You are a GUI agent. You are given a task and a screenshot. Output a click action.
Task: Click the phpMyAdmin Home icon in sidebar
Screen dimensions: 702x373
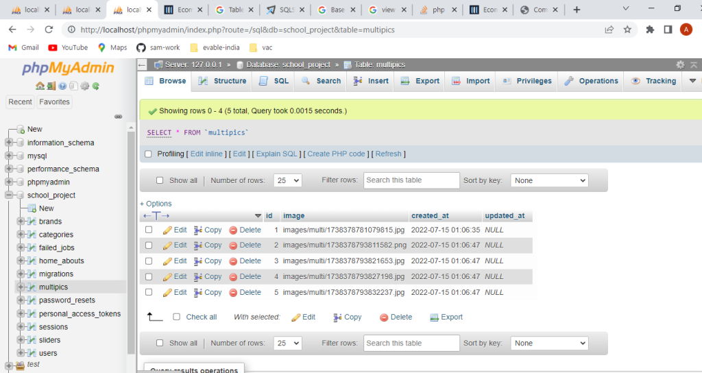(x=40, y=86)
